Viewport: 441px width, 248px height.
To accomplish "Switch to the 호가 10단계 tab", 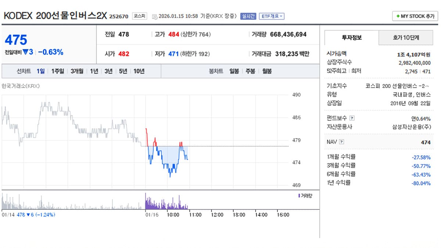I will [405, 38].
